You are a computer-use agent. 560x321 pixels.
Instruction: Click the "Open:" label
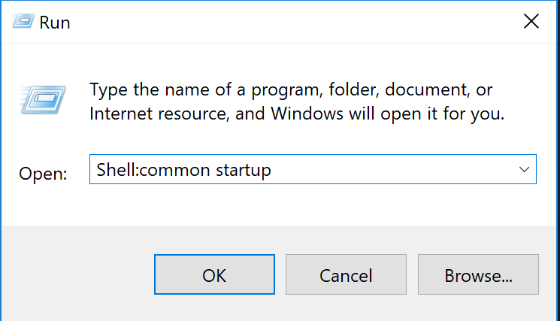pyautogui.click(x=43, y=173)
